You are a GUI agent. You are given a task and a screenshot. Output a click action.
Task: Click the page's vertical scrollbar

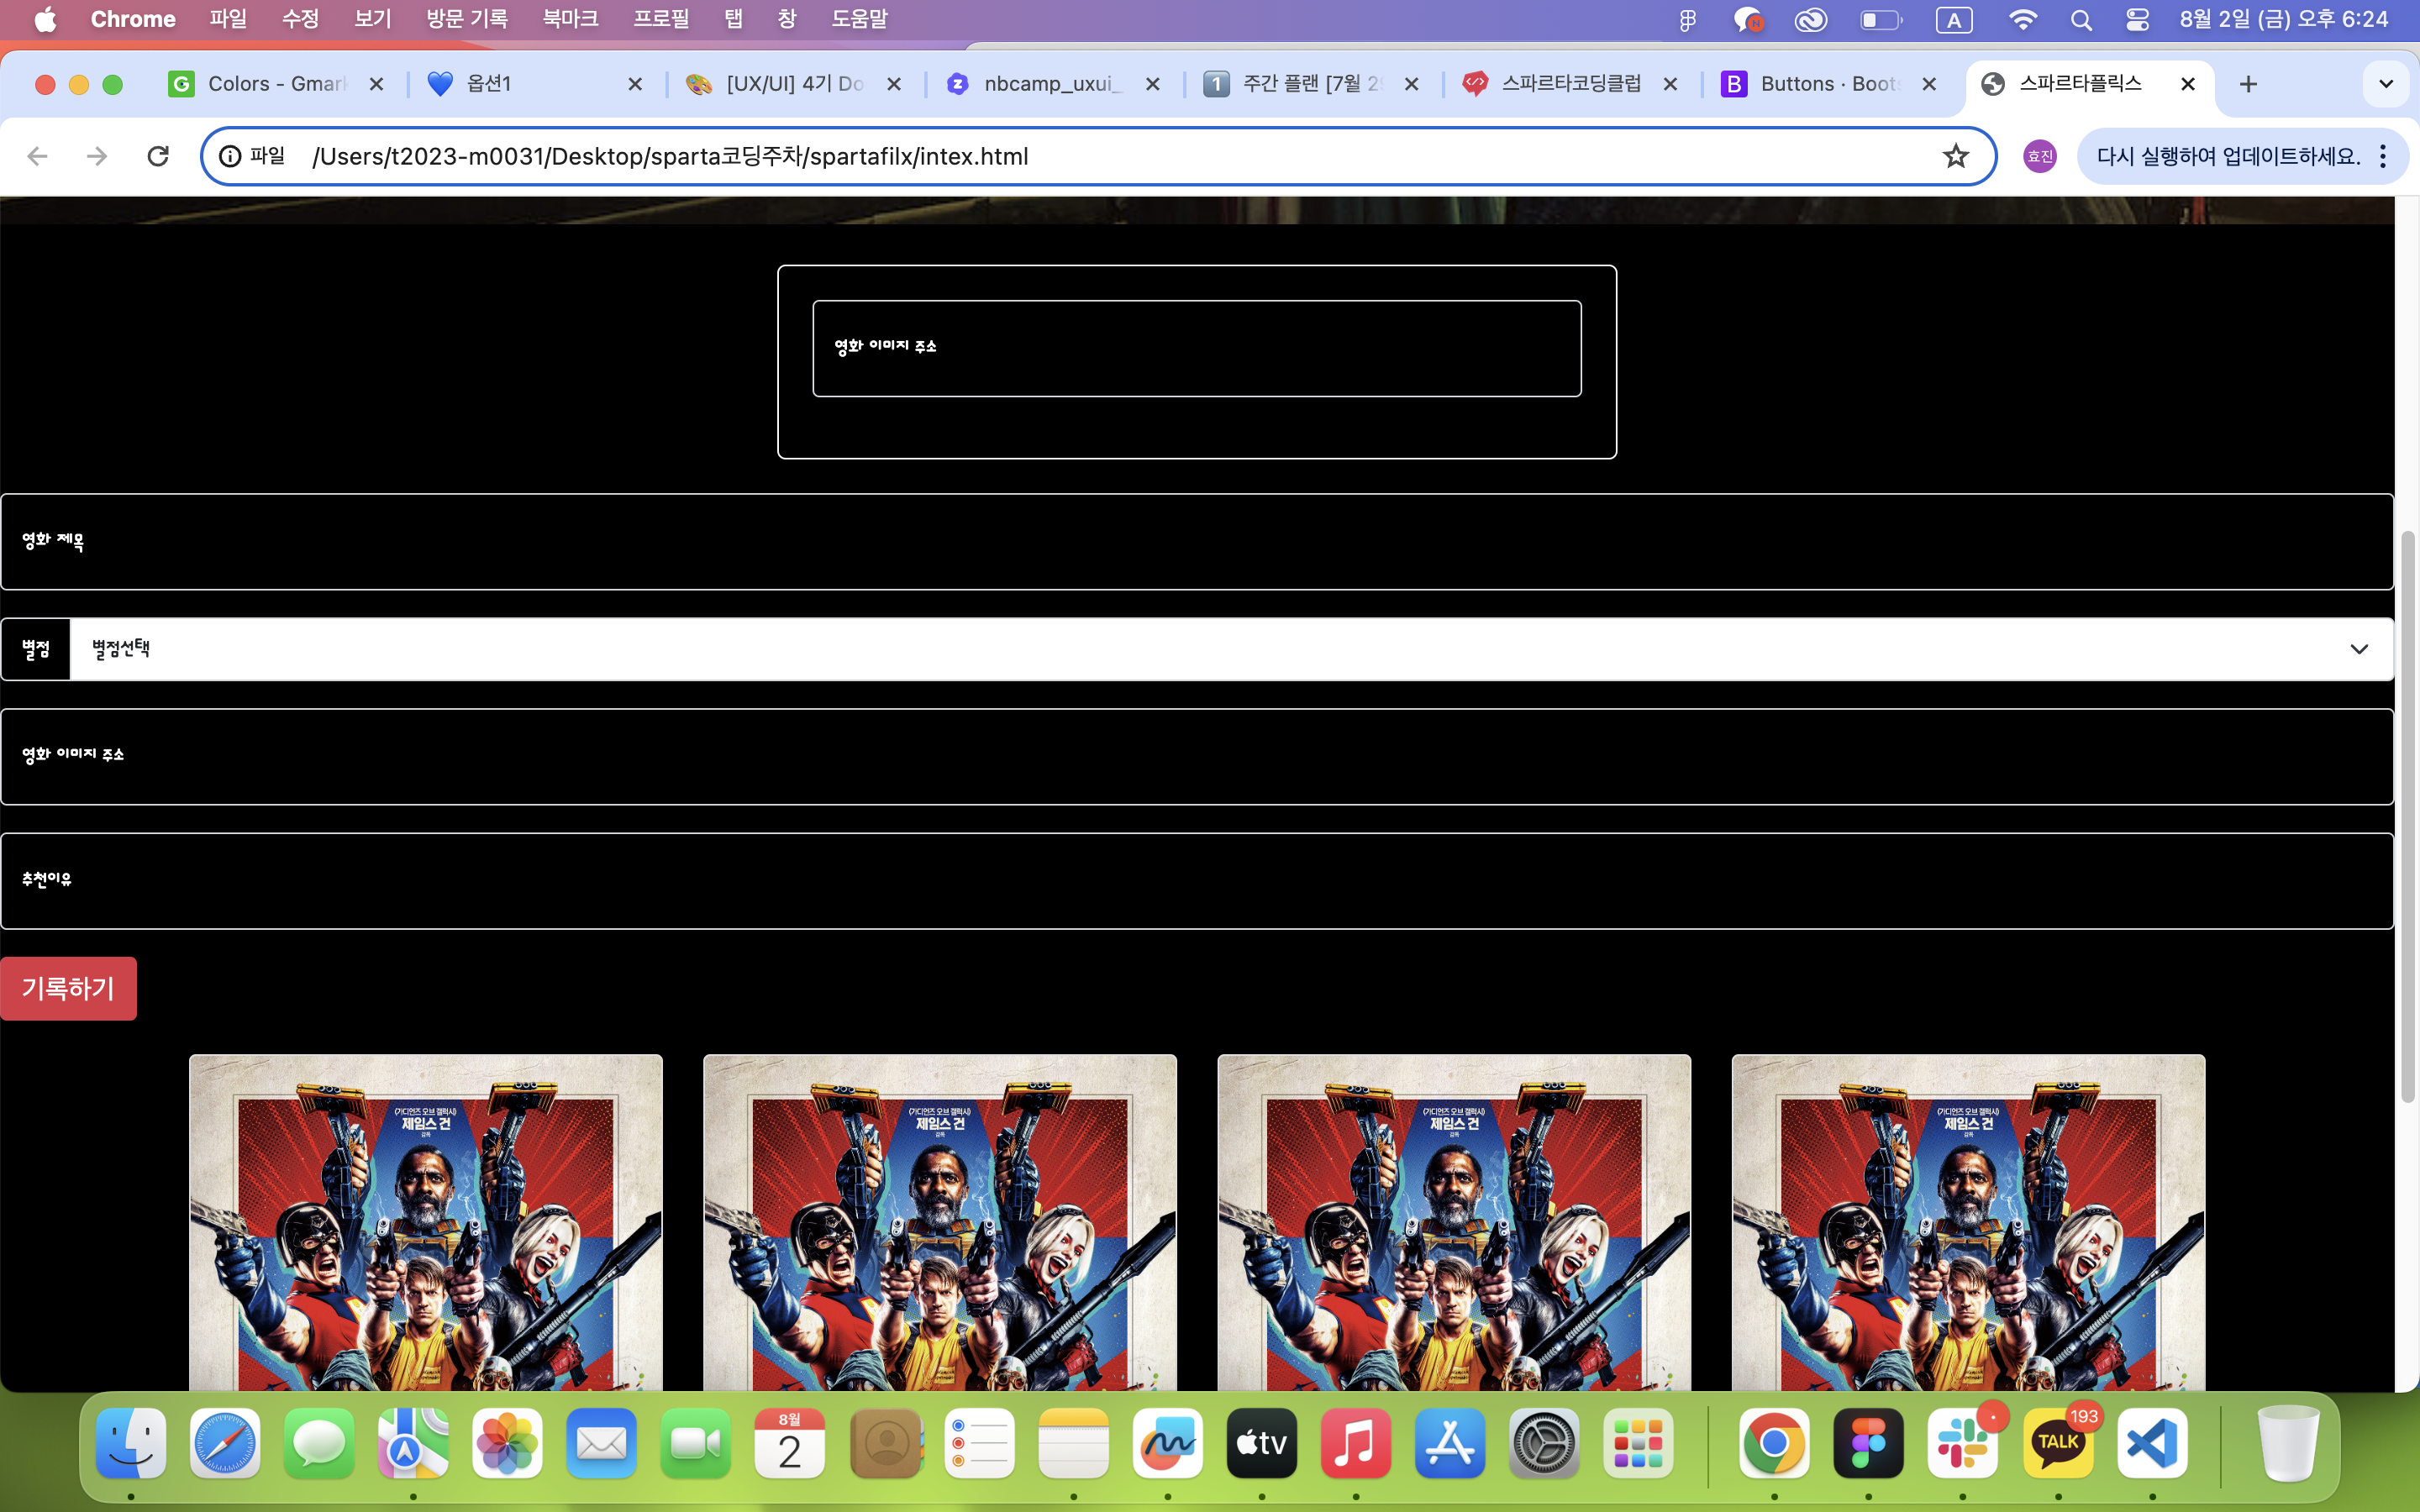coord(2407,816)
